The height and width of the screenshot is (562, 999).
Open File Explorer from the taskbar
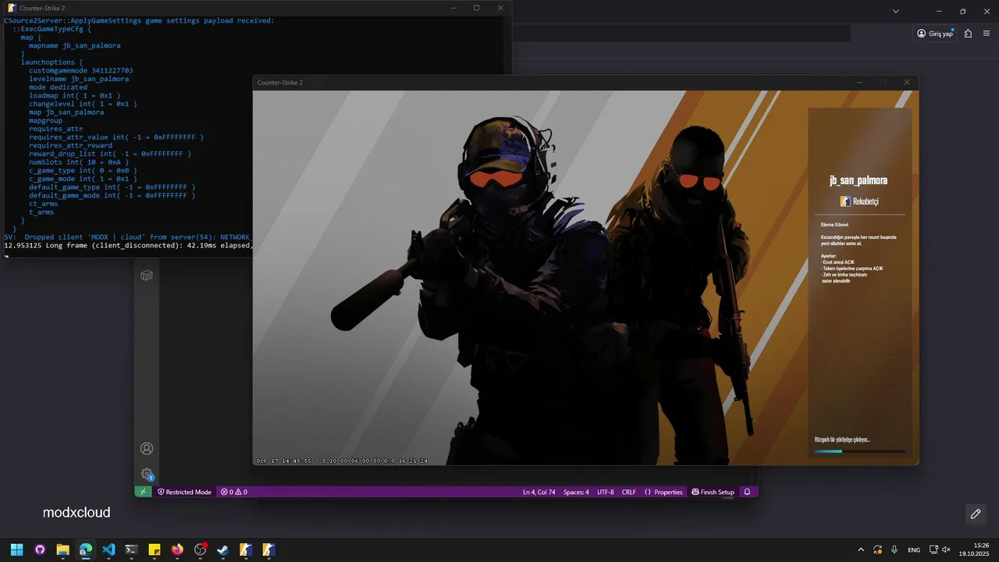(x=62, y=550)
